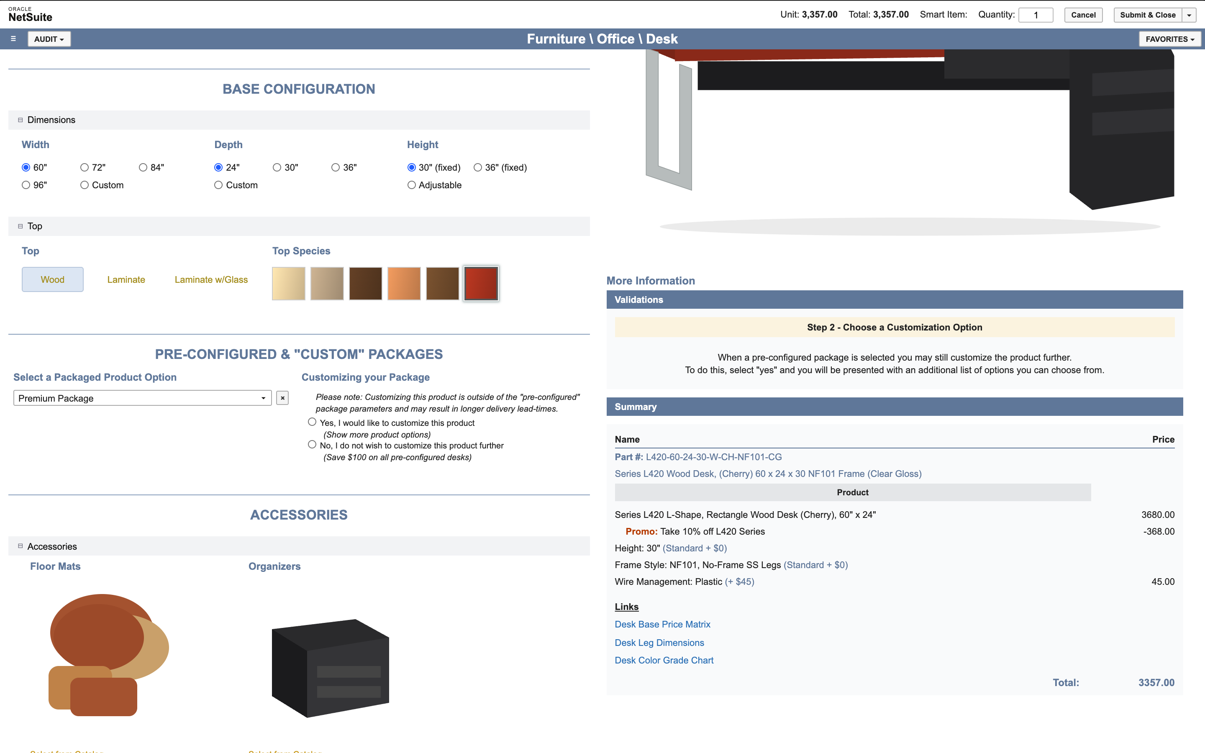1205x753 pixels.
Task: Click the 3D desk preview image
Action: tap(910, 142)
